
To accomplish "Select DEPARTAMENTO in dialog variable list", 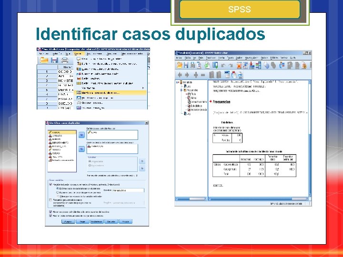I will click(62, 143).
